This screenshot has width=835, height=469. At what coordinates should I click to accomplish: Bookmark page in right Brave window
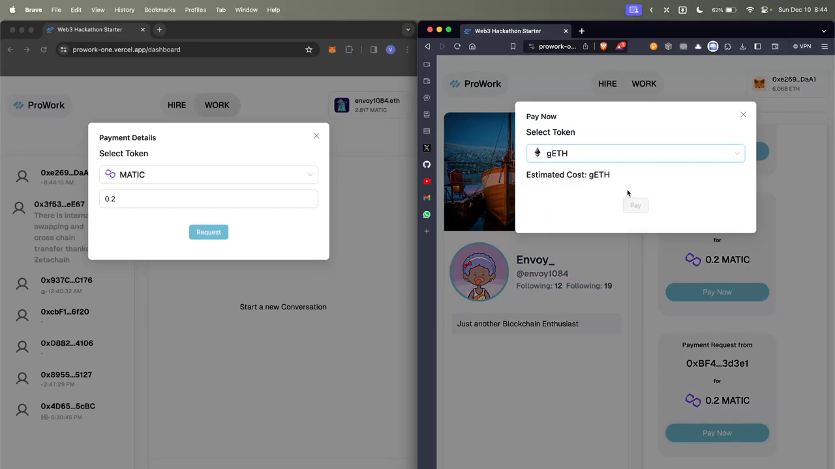[x=513, y=46]
